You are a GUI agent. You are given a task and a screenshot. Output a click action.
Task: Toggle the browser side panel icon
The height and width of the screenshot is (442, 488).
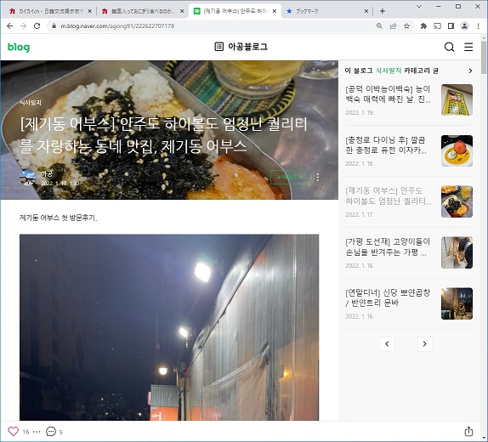tap(451, 26)
